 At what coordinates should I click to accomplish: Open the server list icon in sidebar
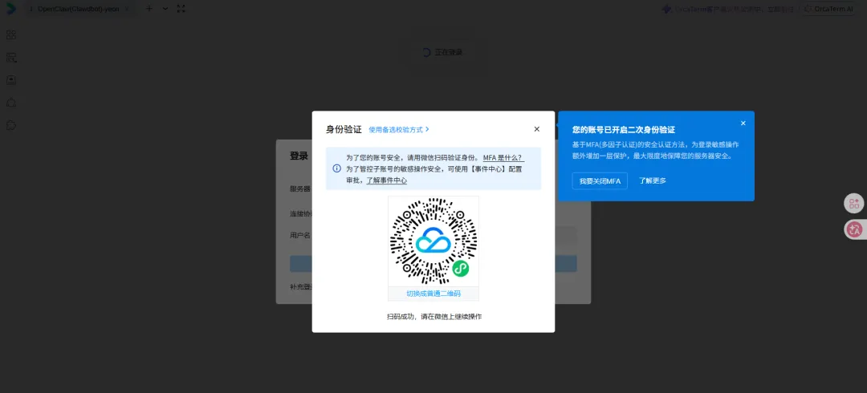pos(11,58)
